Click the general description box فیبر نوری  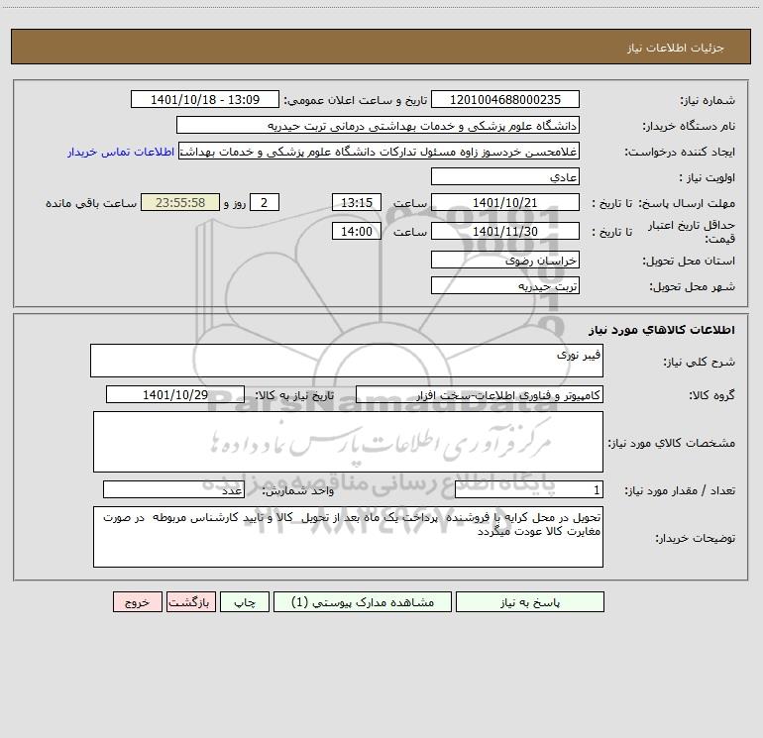347,361
